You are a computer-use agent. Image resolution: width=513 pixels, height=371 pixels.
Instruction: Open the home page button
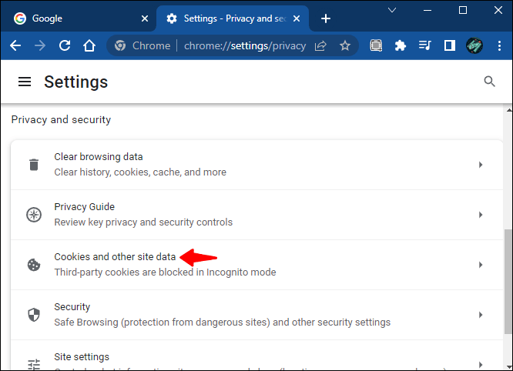click(89, 45)
